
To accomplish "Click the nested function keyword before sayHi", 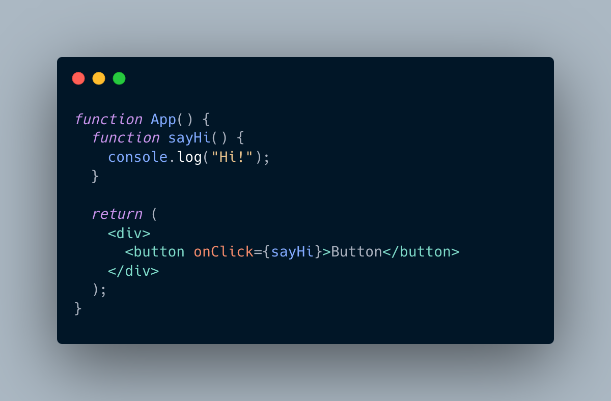I will 126,138.
